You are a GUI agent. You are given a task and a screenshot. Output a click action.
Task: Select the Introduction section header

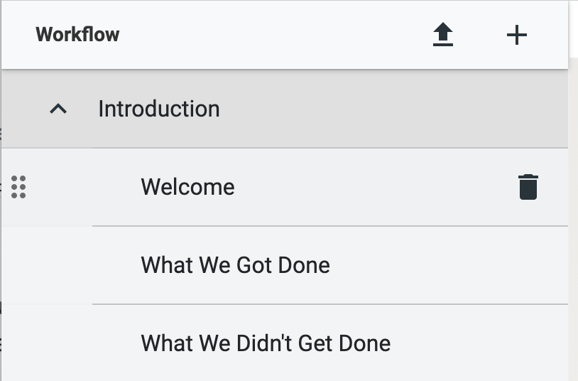tap(284, 109)
